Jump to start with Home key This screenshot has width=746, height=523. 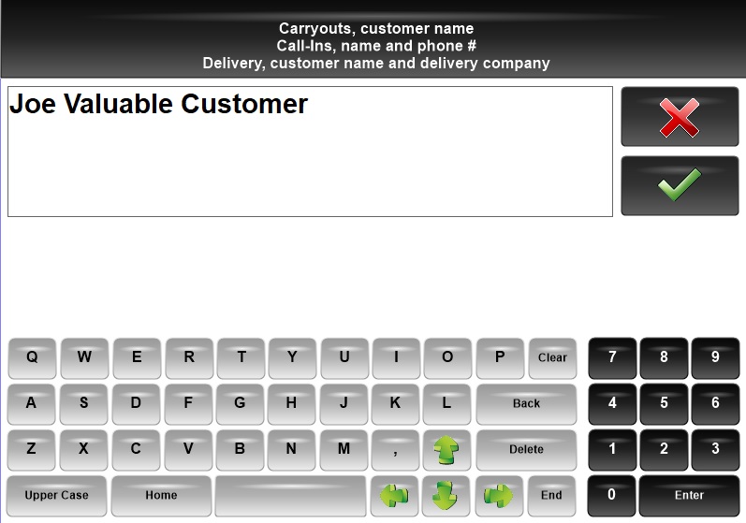click(x=161, y=496)
